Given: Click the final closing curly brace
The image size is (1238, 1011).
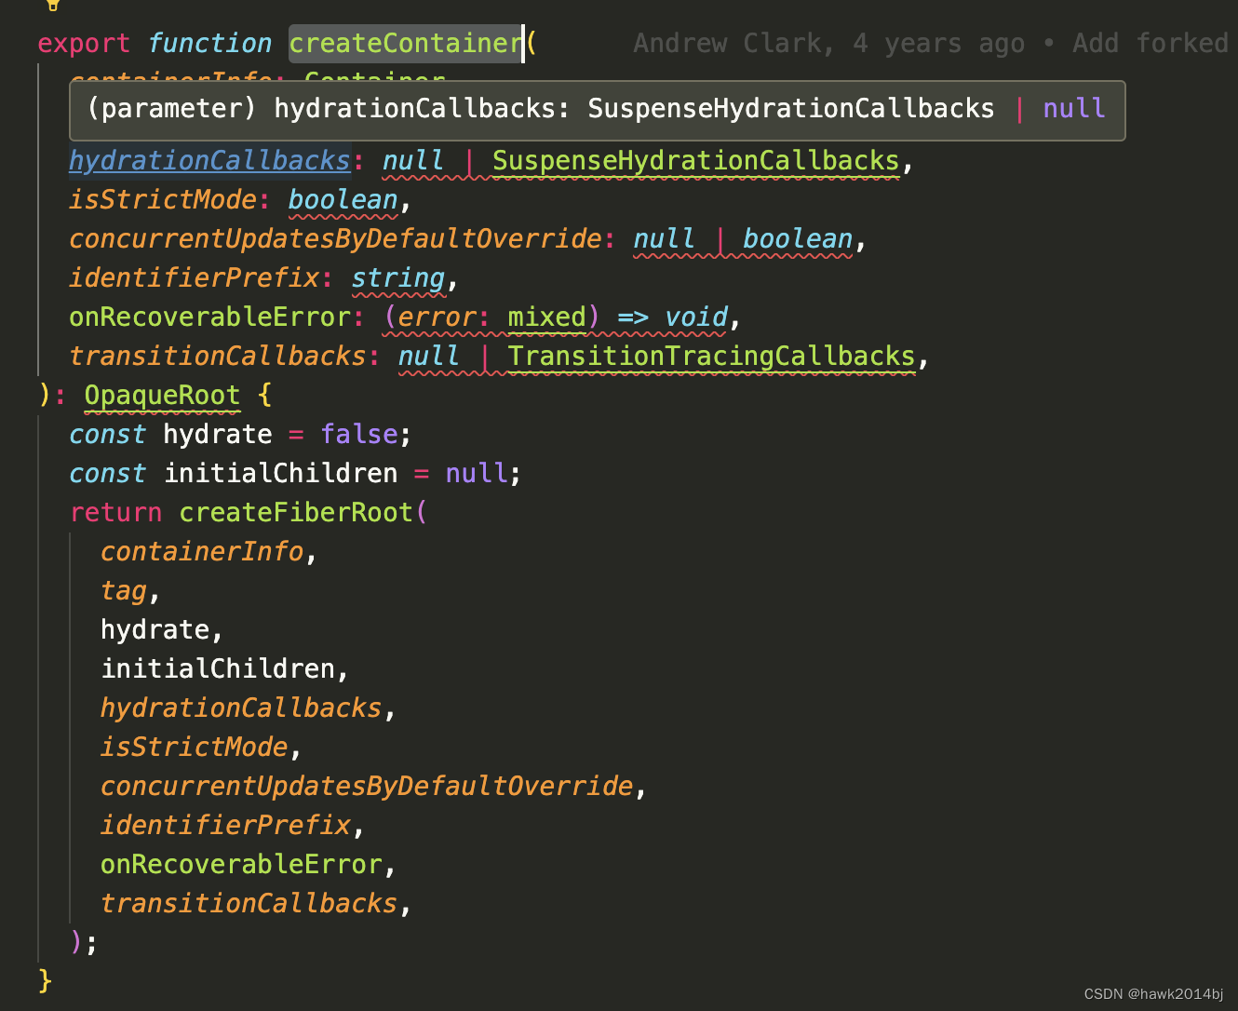Looking at the screenshot, I should click(45, 981).
